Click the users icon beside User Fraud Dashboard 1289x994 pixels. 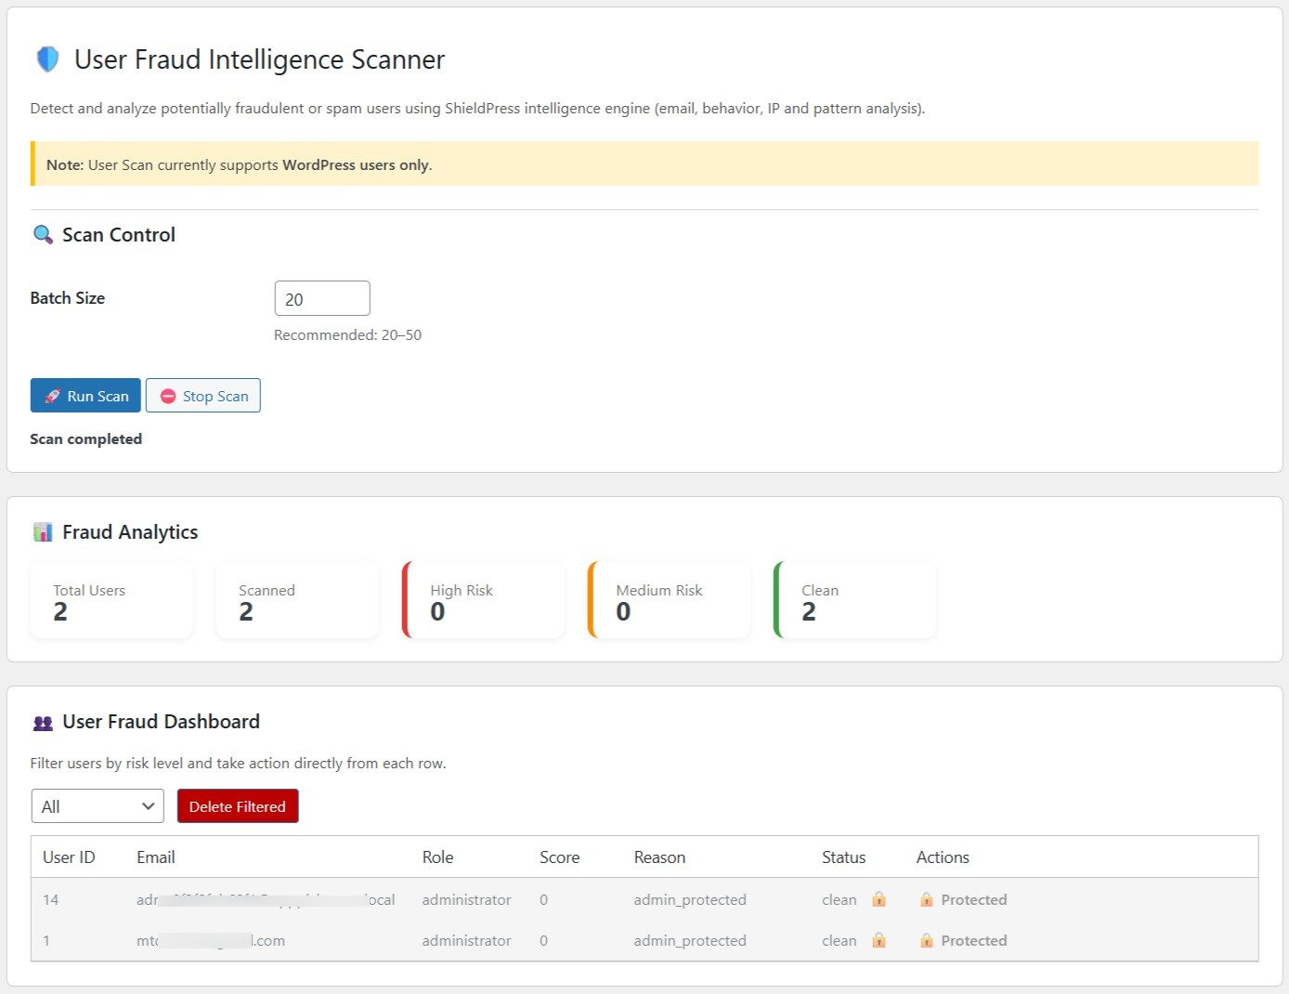click(x=43, y=722)
